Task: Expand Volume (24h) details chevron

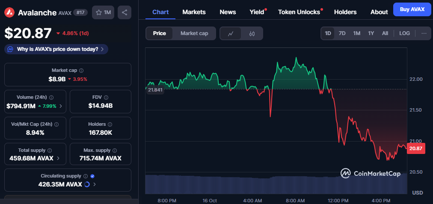Action: pyautogui.click(x=61, y=106)
